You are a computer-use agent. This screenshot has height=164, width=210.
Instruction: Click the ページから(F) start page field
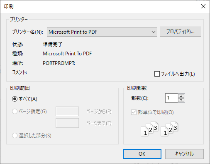(67, 111)
